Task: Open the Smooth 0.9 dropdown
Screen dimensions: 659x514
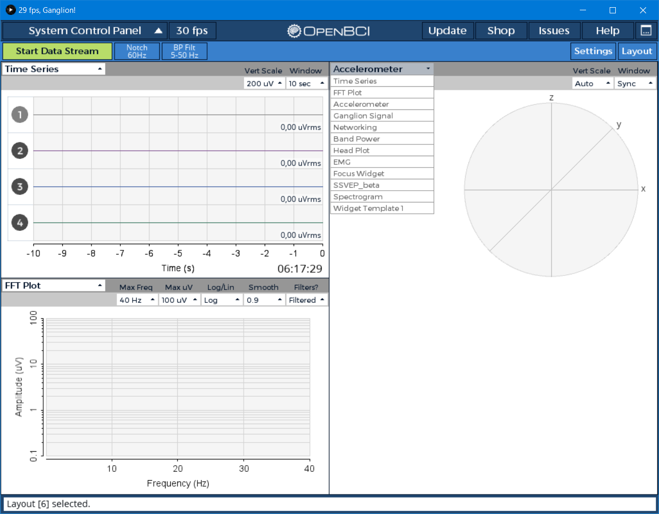Action: (x=264, y=300)
